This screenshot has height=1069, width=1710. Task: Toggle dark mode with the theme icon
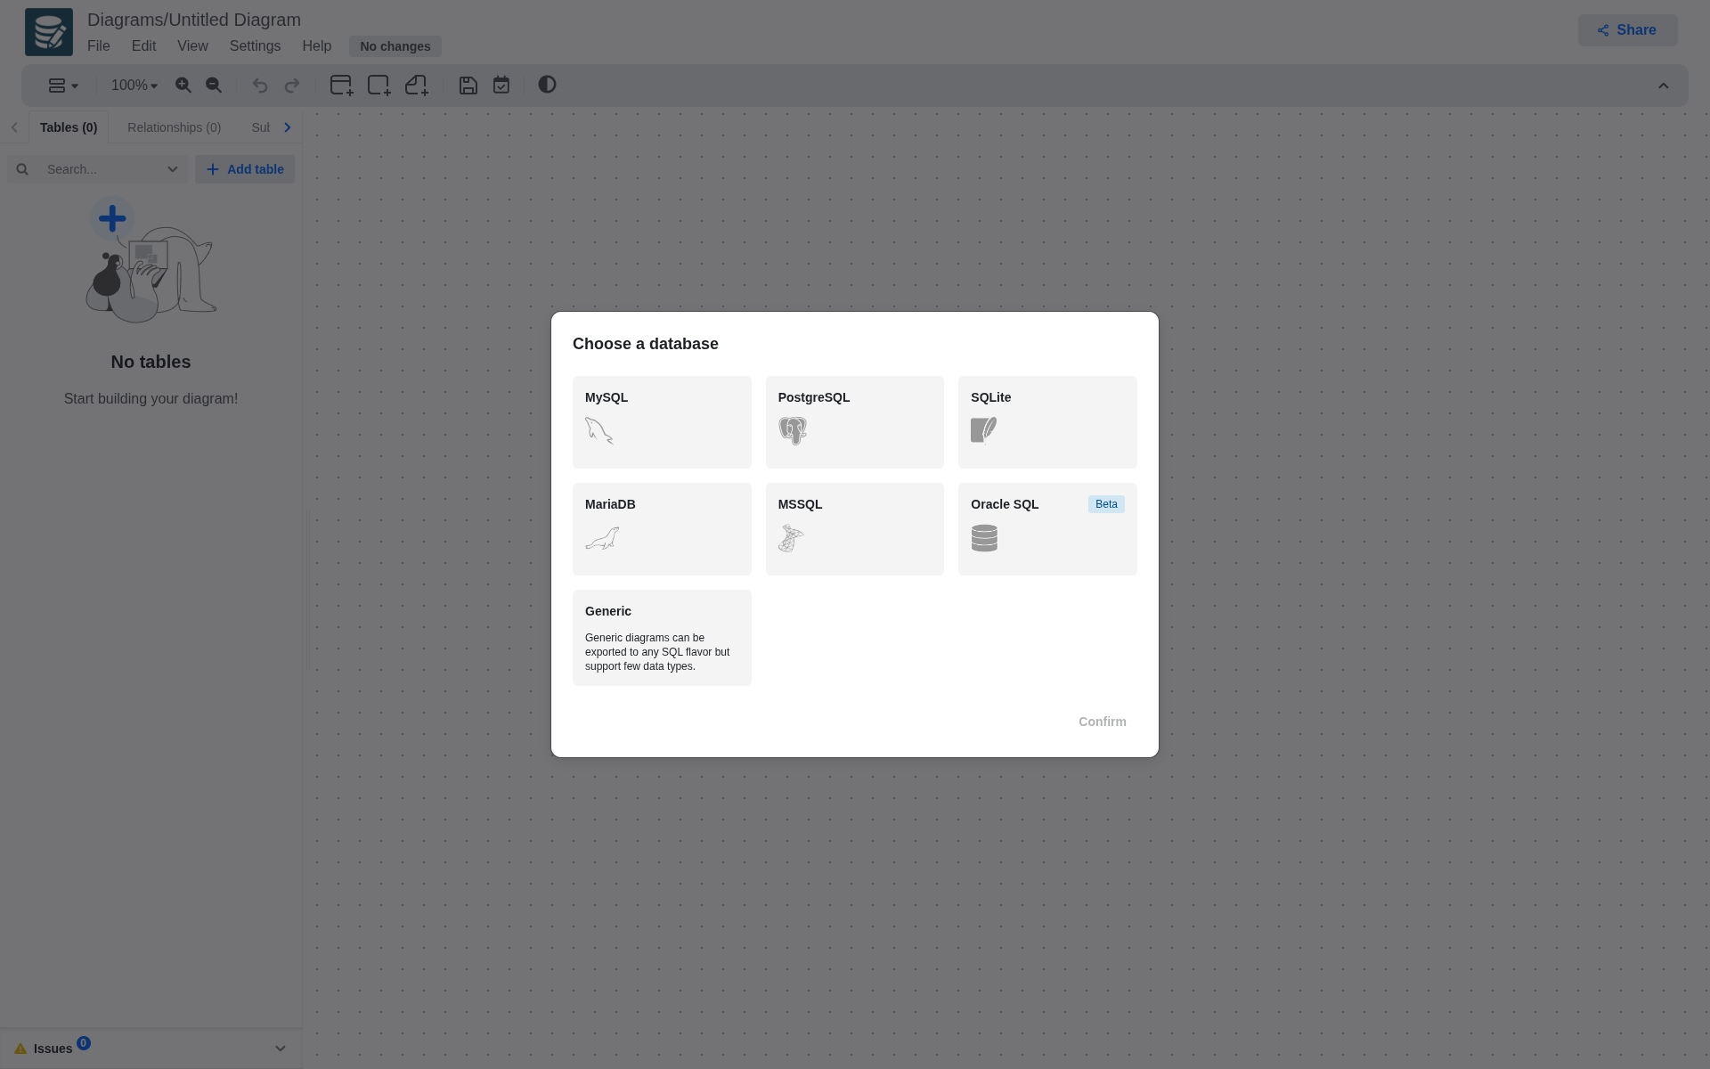[x=547, y=85]
